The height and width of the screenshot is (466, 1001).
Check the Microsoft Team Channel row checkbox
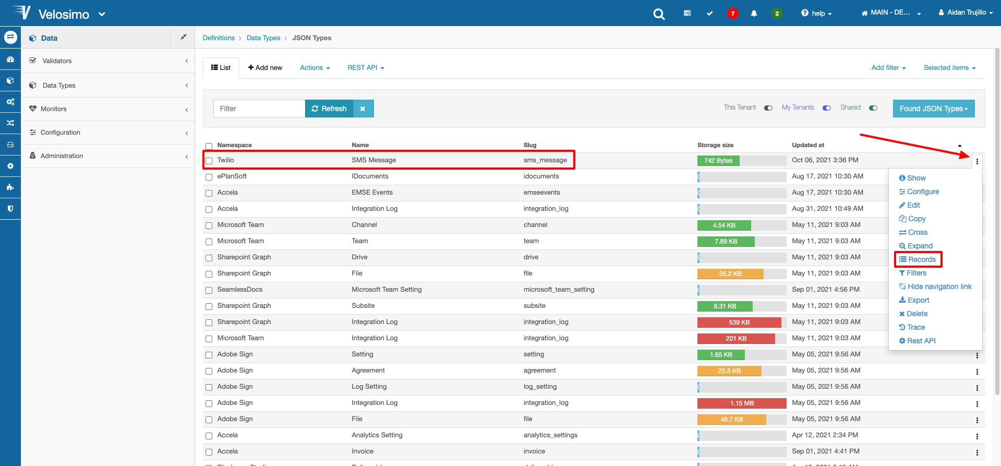click(x=209, y=225)
